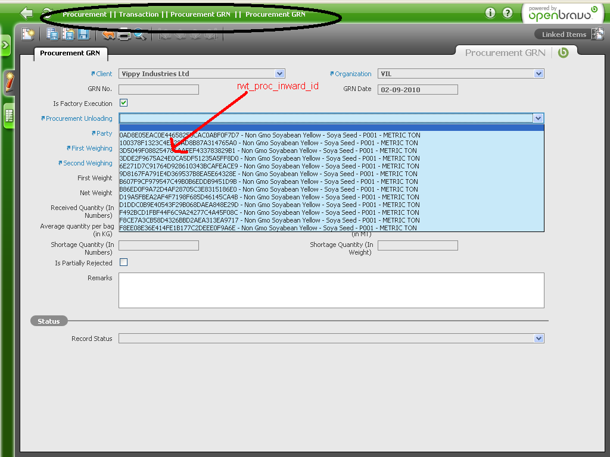Click Transaction in the breadcrumb
The image size is (610, 457).
click(139, 14)
